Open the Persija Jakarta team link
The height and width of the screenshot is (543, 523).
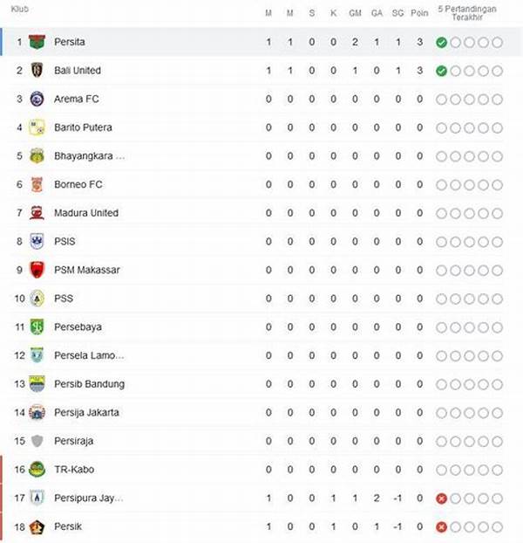[x=86, y=413]
